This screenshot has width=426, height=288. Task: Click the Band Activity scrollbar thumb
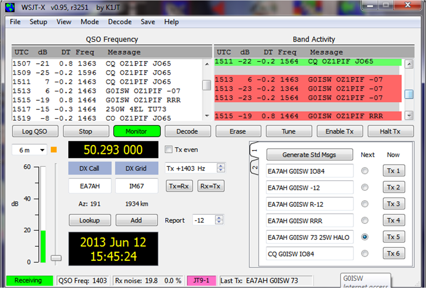409,94
